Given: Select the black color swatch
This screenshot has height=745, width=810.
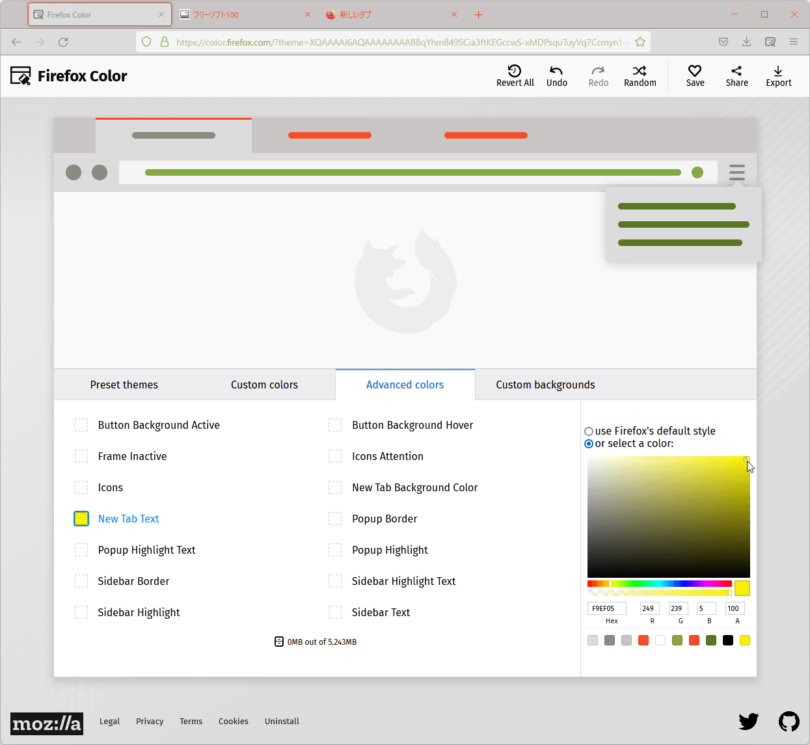Looking at the screenshot, I should click(x=728, y=640).
